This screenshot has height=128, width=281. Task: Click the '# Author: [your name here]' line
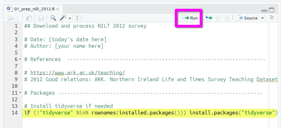(x=64, y=46)
